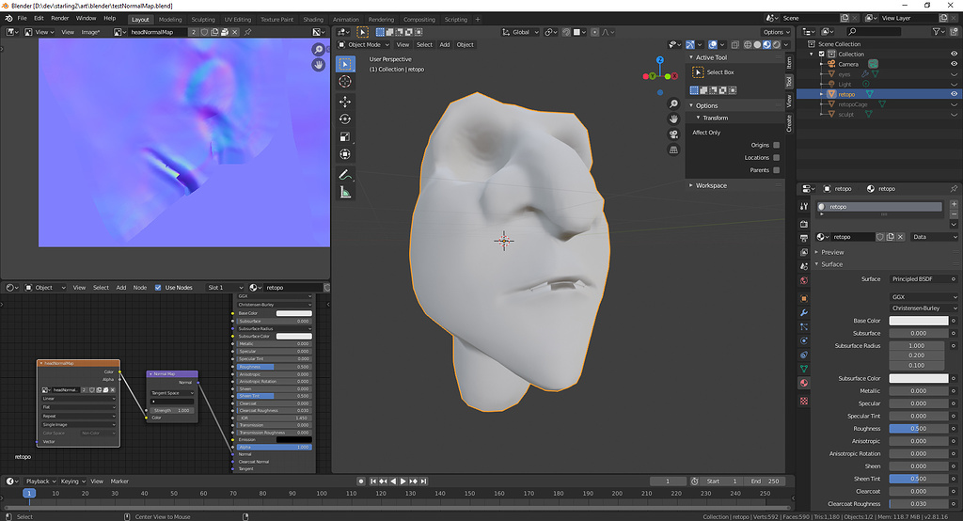Select the Annotate tool

[x=345, y=175]
